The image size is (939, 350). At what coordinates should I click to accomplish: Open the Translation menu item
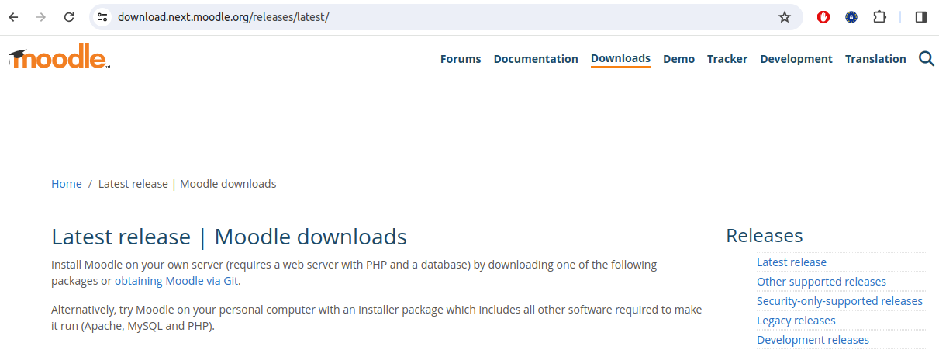(875, 59)
